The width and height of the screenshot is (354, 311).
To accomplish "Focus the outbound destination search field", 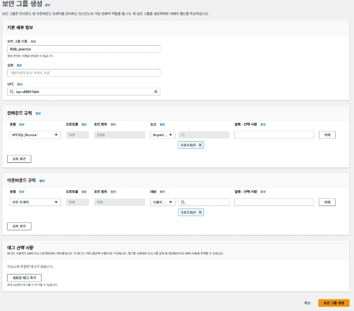I will pyautogui.click(x=204, y=202).
